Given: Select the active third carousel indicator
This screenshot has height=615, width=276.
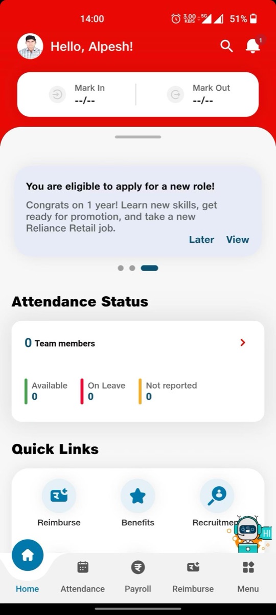Looking at the screenshot, I should coord(149,268).
